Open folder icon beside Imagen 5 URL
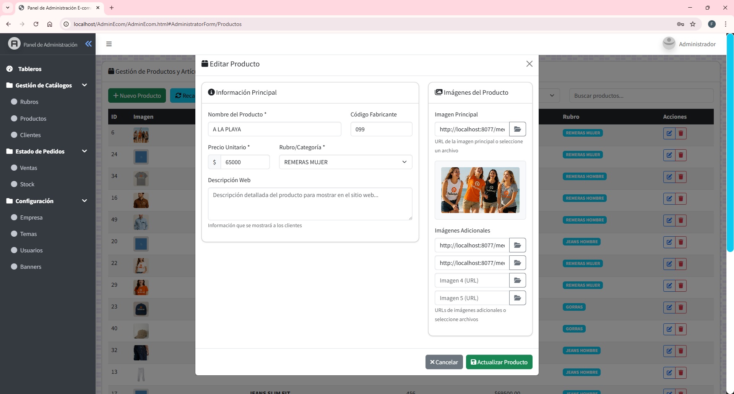734x394 pixels. (517, 298)
